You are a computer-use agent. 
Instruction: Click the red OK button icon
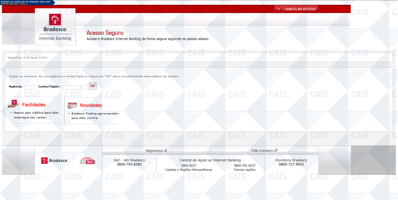pos(93,86)
